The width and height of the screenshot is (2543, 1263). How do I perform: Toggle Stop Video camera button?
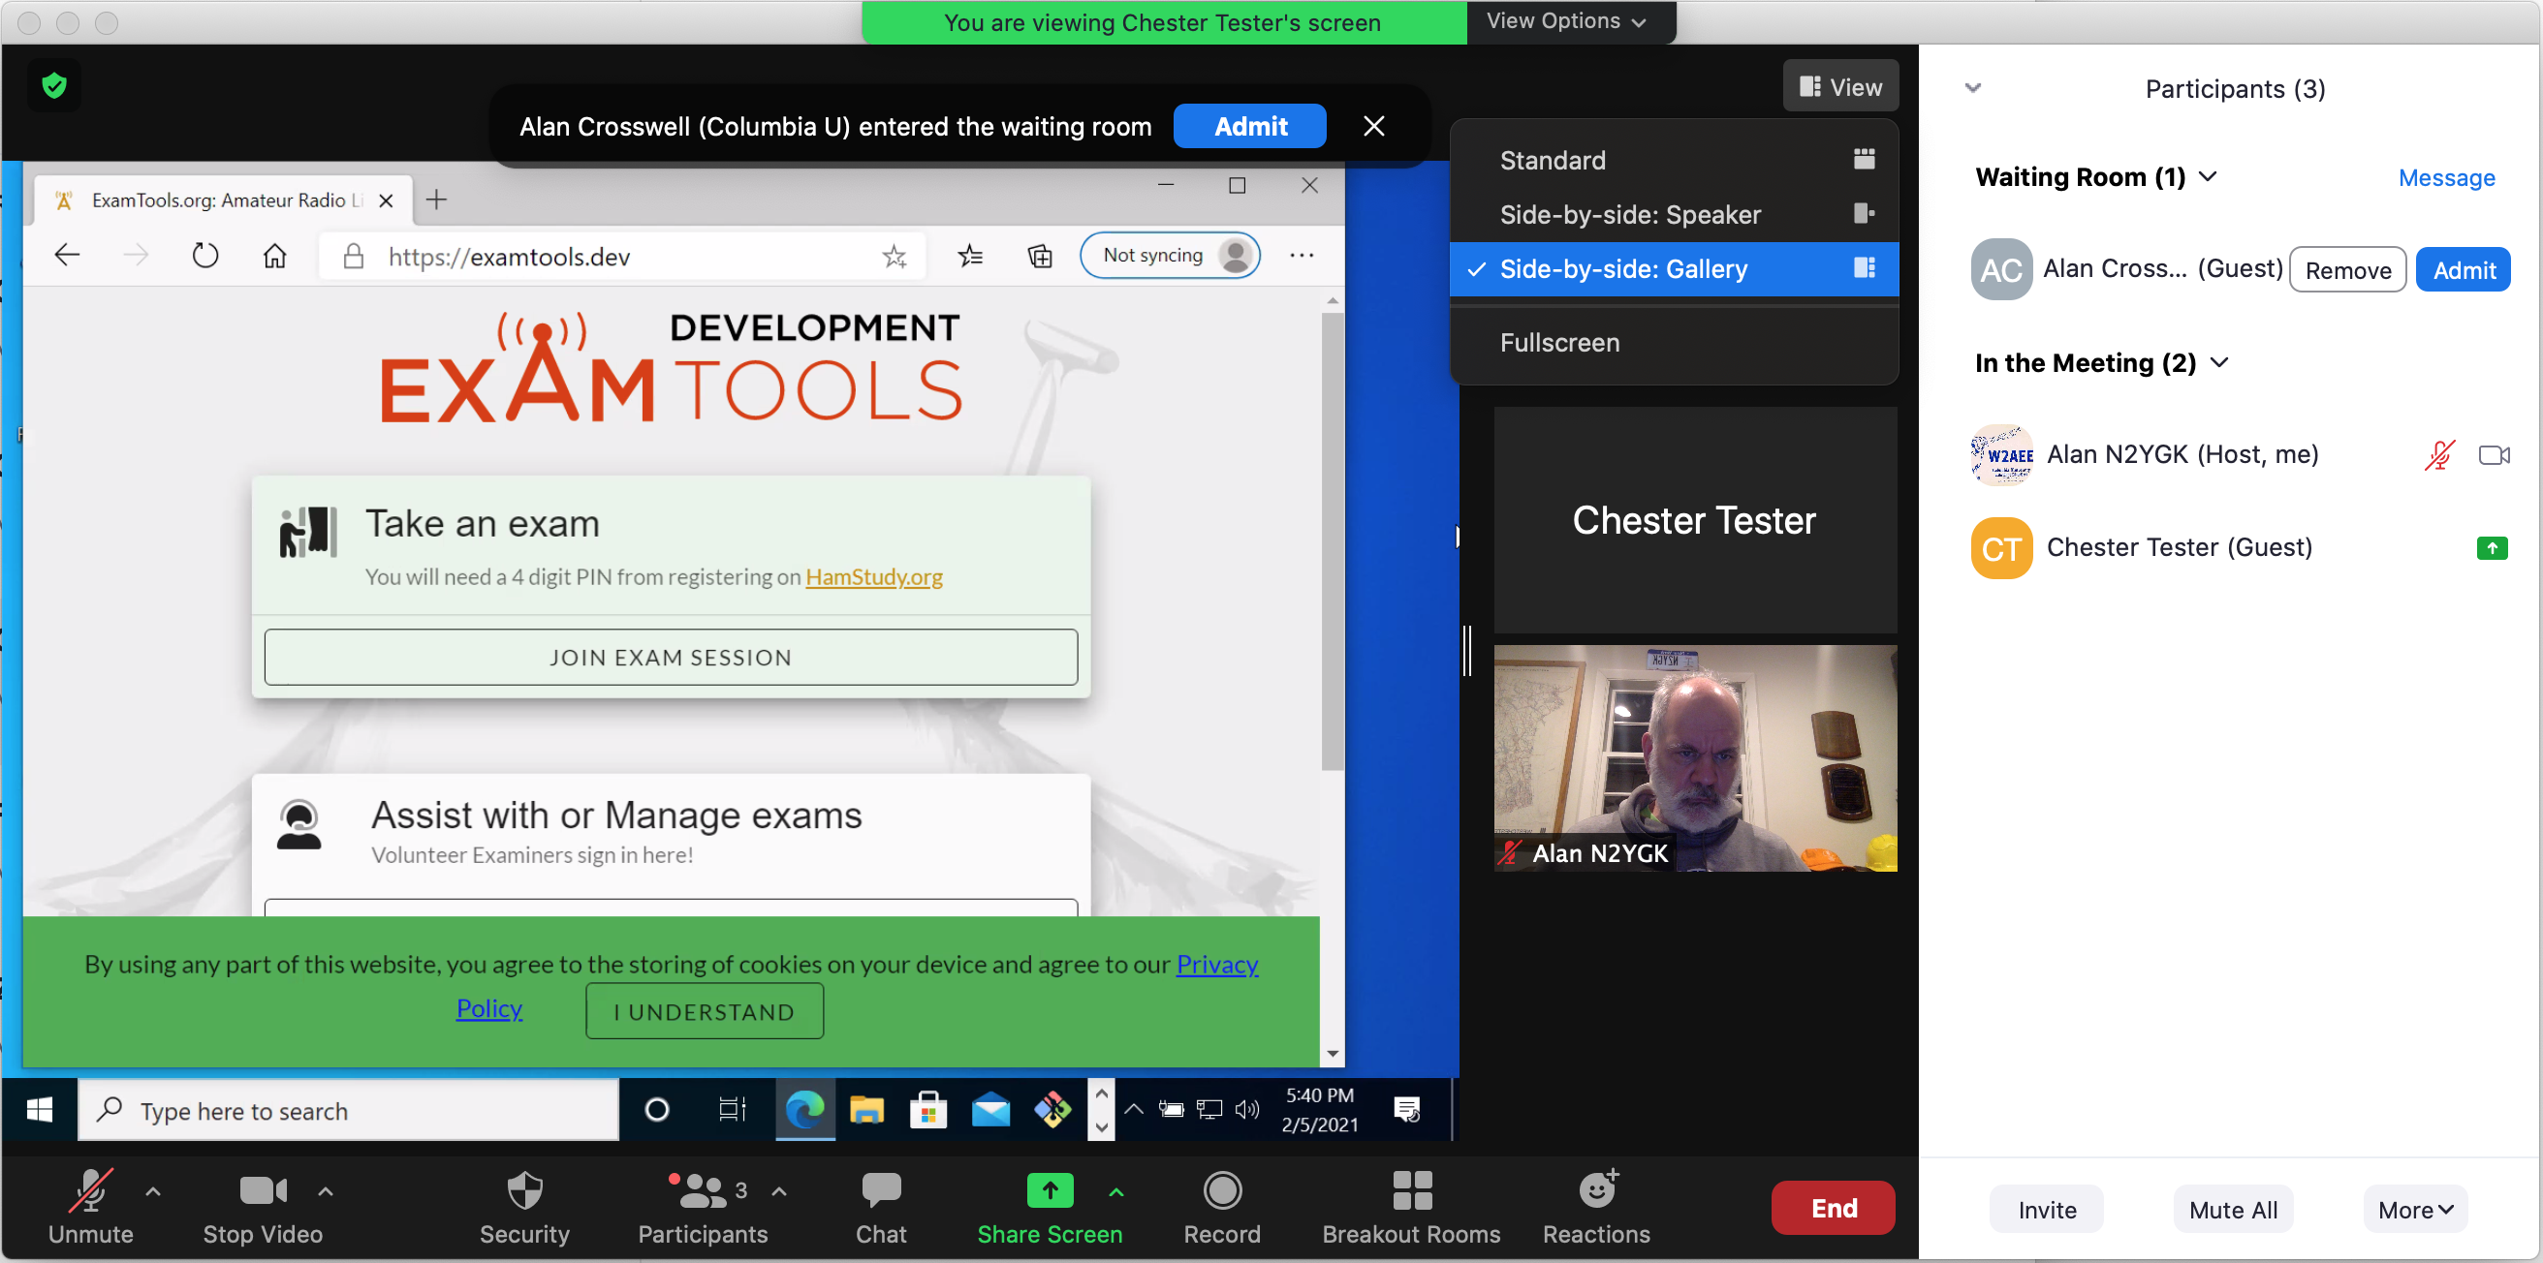tap(263, 1191)
